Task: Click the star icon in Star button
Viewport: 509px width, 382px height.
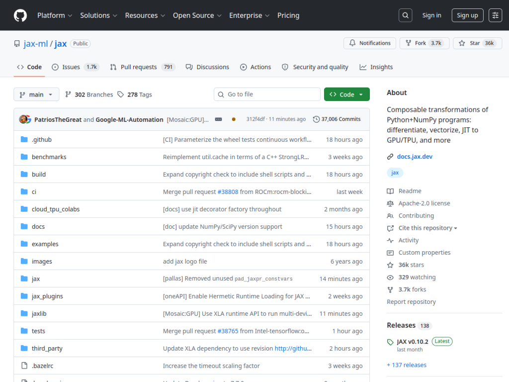Action: click(462, 43)
